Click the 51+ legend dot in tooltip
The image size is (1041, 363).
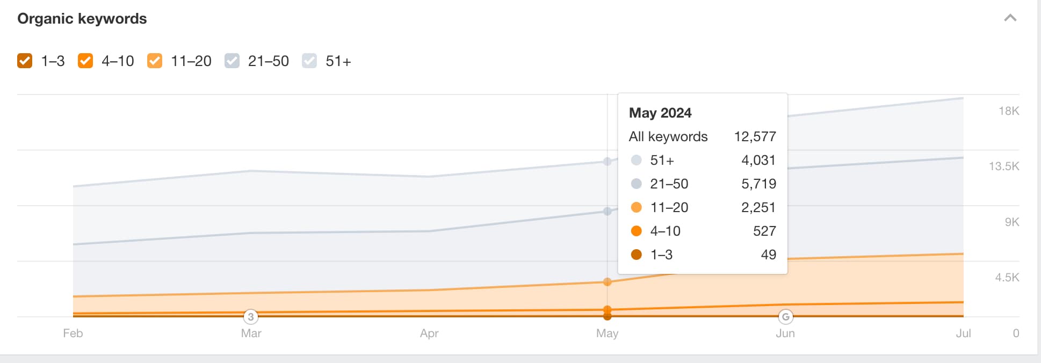(x=637, y=160)
